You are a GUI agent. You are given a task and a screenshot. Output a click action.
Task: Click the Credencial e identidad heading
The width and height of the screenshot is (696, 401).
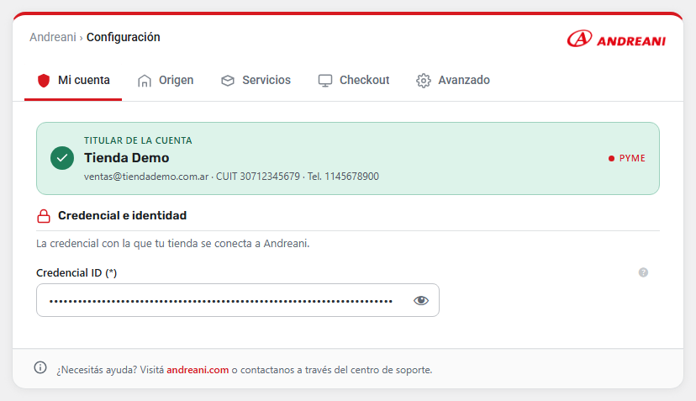click(x=122, y=216)
